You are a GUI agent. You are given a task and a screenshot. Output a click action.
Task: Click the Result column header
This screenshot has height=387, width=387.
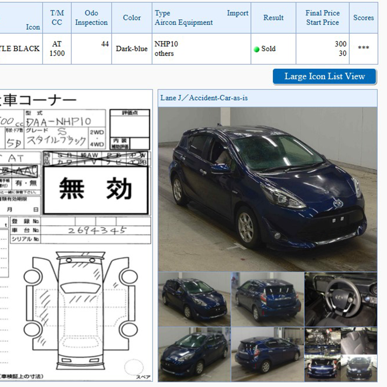273,18
